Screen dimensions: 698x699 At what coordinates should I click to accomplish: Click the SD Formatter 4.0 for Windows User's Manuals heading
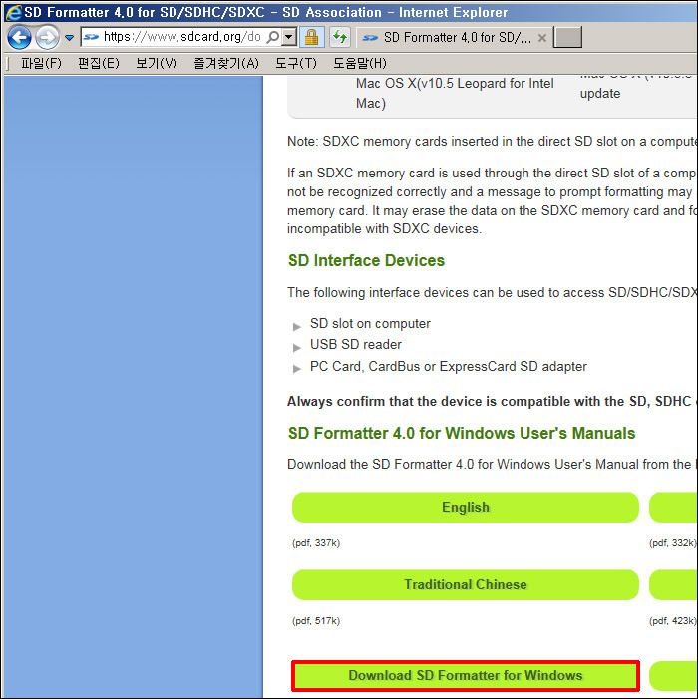coord(462,433)
